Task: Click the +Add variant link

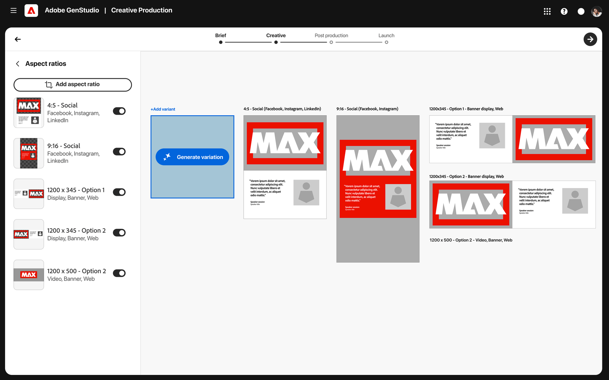Action: [163, 109]
